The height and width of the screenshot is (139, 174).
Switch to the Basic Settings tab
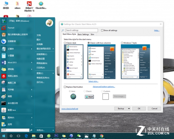[x=83, y=34]
